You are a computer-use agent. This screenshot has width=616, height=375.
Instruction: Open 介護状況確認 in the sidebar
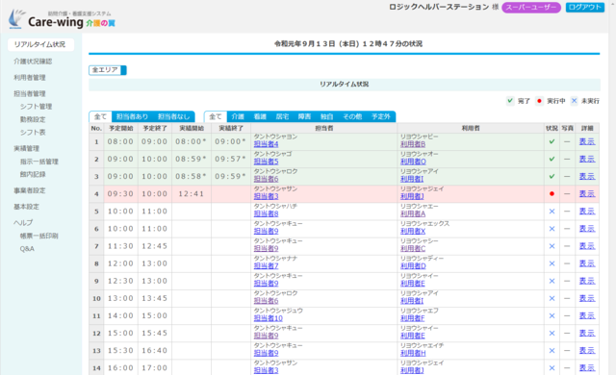pyautogui.click(x=33, y=62)
